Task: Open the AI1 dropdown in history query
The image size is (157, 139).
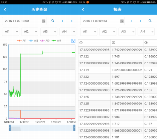Action: click(x=11, y=32)
